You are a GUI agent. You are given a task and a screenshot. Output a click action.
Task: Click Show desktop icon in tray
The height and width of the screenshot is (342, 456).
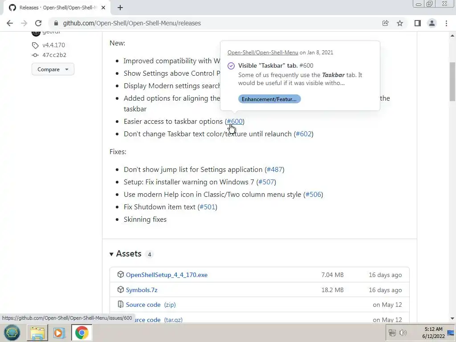pos(451,333)
